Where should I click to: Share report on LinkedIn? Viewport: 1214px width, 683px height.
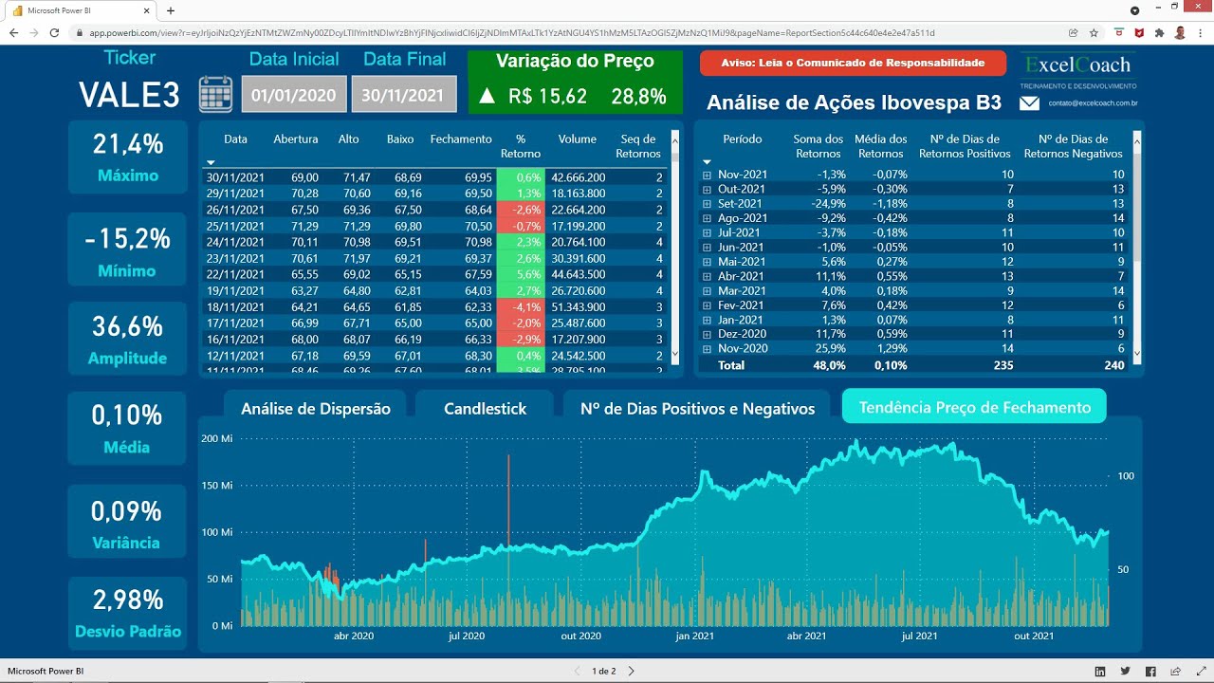pyautogui.click(x=1100, y=671)
